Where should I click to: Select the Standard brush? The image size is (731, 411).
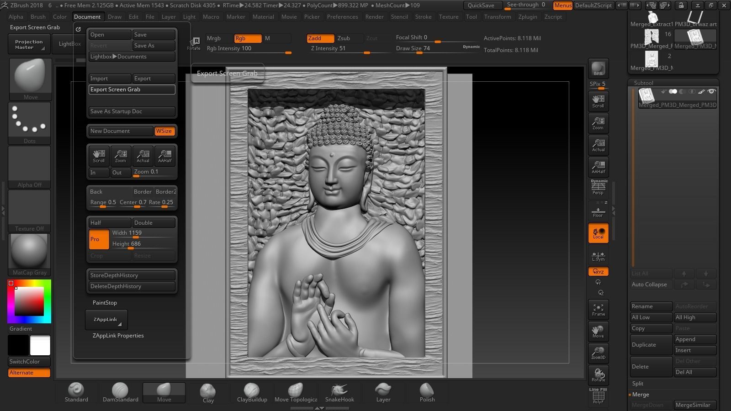76,393
